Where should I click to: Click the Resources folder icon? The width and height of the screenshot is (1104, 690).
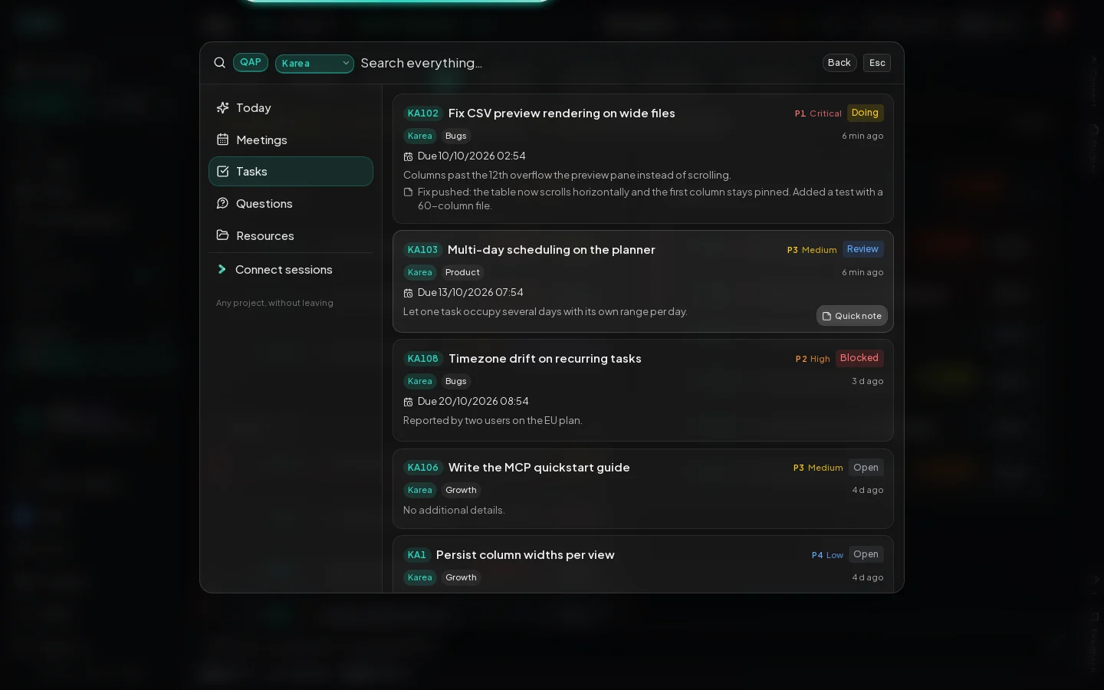click(222, 235)
